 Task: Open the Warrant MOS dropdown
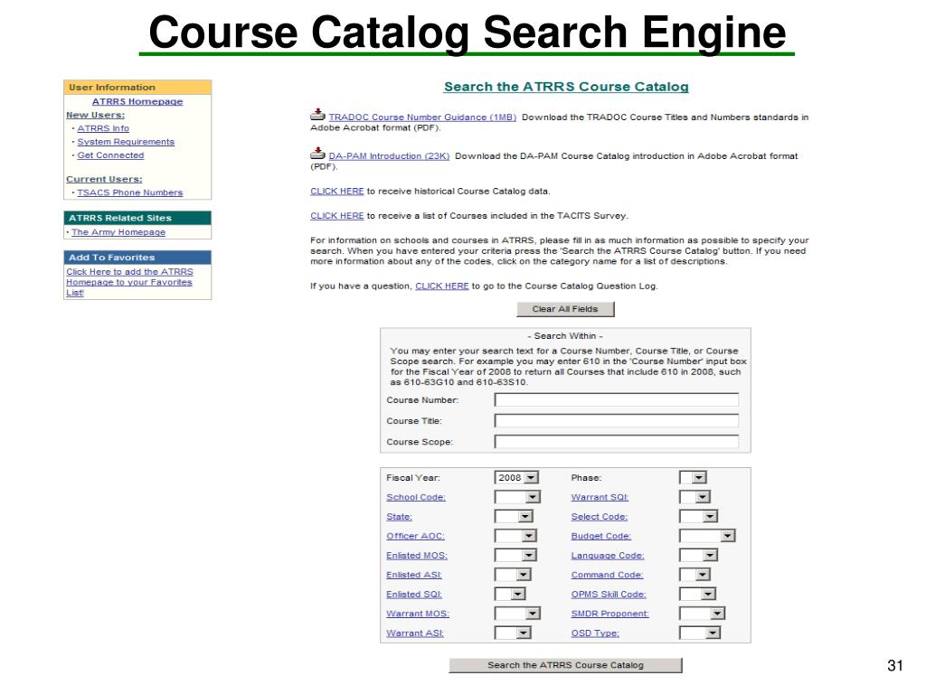coord(517,614)
